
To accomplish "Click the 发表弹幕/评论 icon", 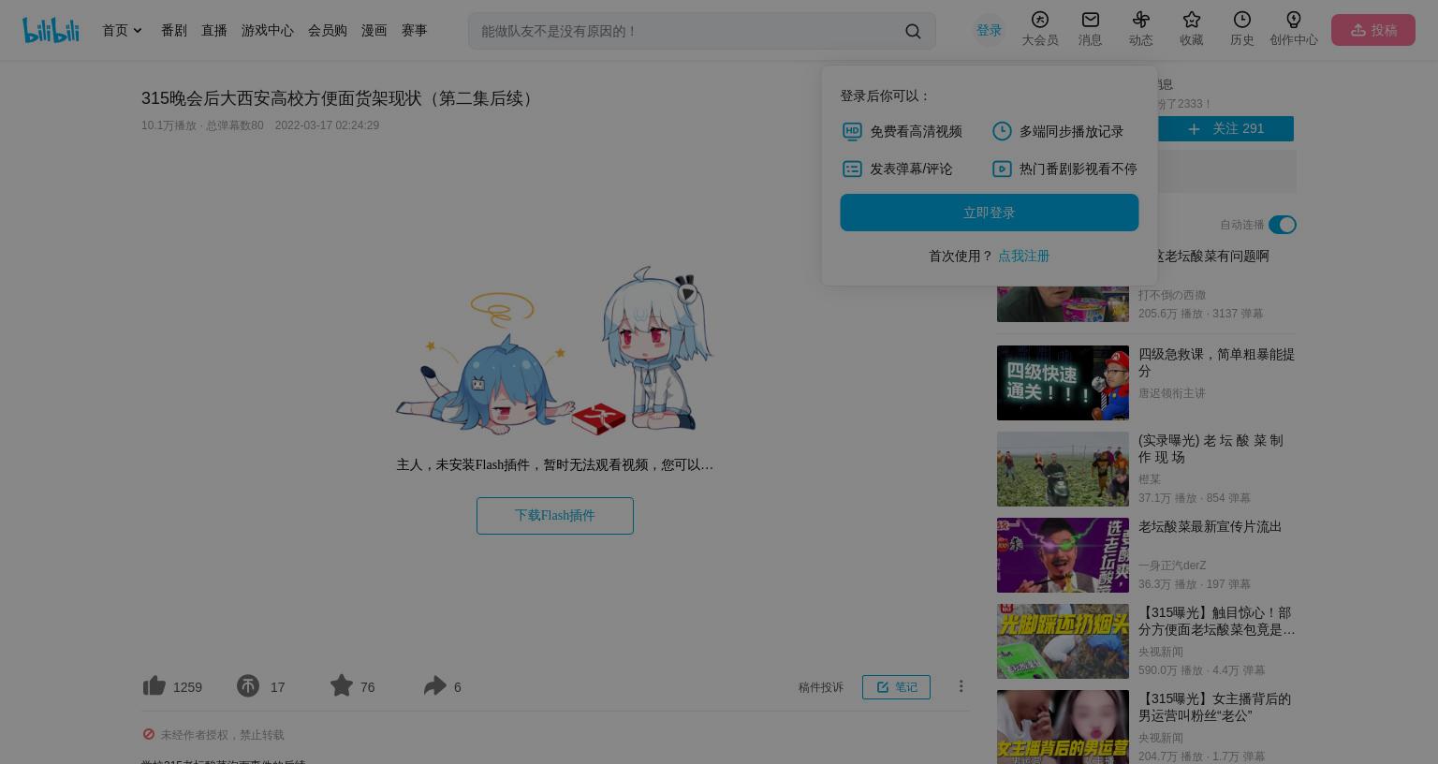I will click(x=852, y=169).
